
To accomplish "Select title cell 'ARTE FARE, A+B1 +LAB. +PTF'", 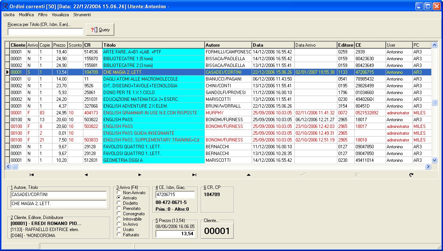I will pos(154,52).
